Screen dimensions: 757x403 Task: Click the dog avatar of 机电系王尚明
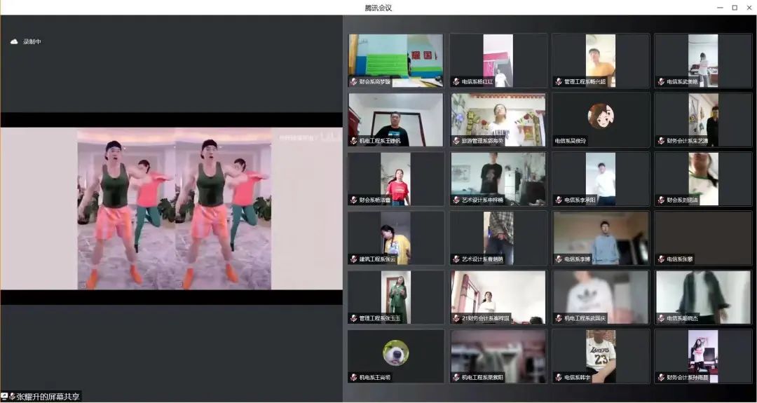396,353
